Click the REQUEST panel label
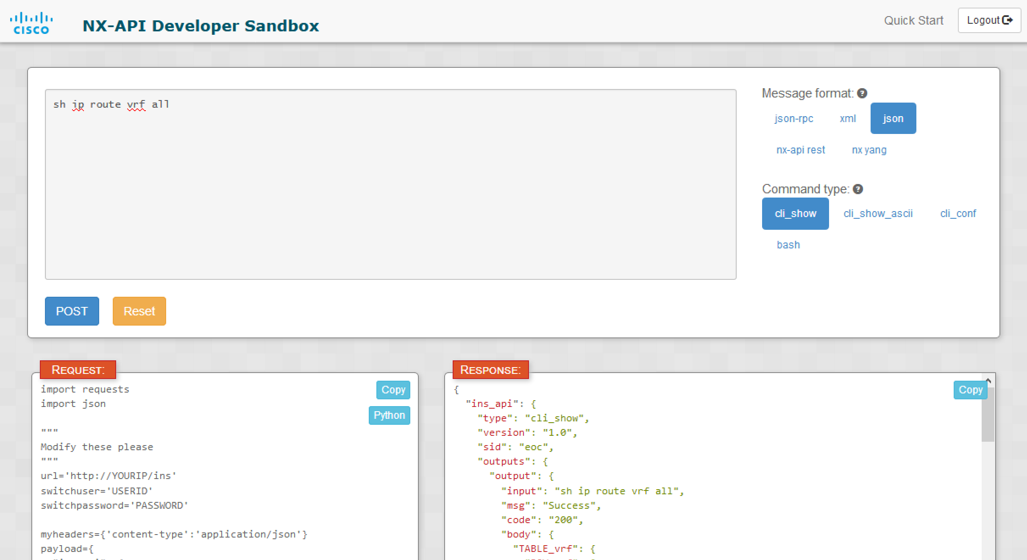The image size is (1027, 560). coord(78,370)
